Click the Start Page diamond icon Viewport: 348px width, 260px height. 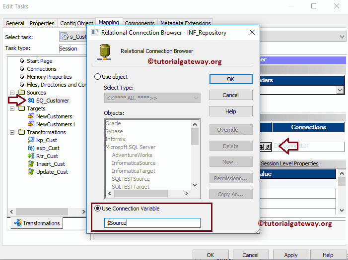(22, 61)
